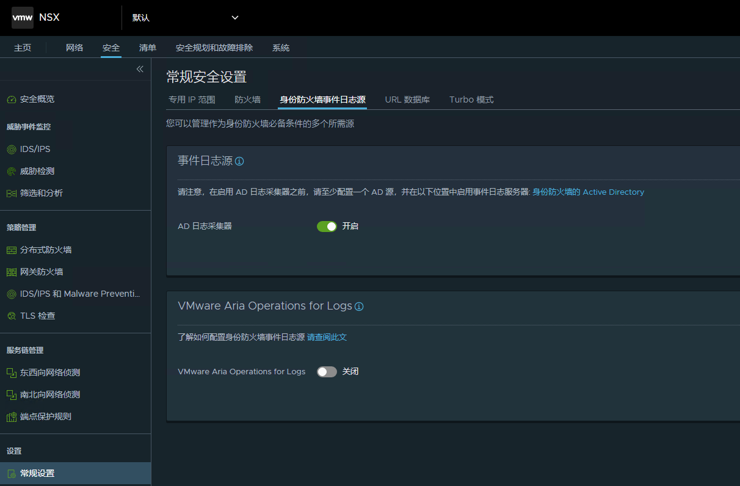
Task: Click VMware Aria Operations for Logs info icon
Action: 359,306
